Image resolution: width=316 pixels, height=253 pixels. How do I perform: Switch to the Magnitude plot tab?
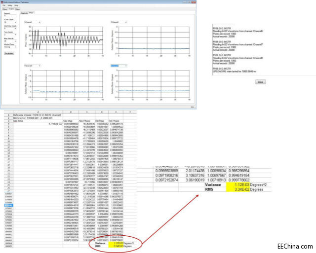[24, 13]
